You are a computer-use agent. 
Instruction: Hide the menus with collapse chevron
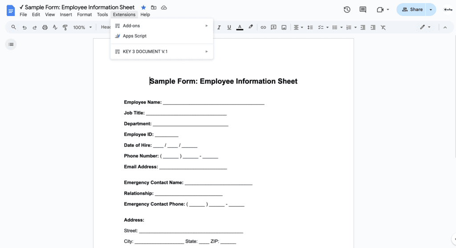point(445,27)
